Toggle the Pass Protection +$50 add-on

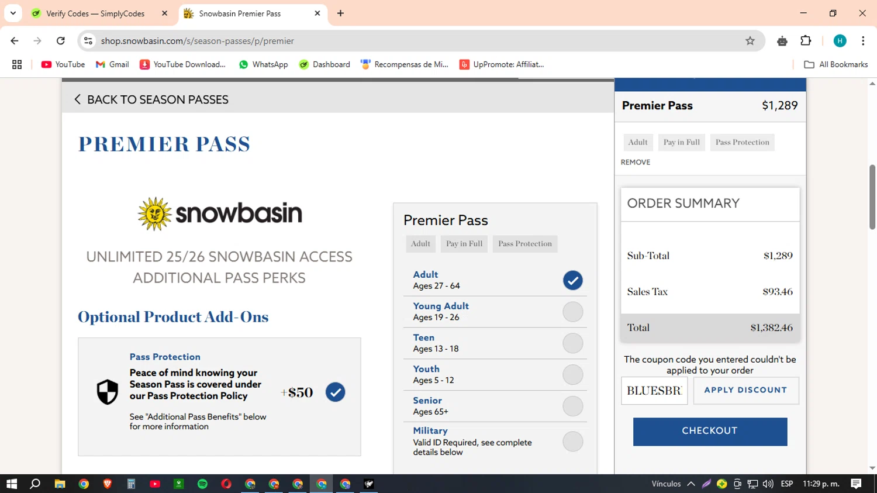click(x=336, y=392)
